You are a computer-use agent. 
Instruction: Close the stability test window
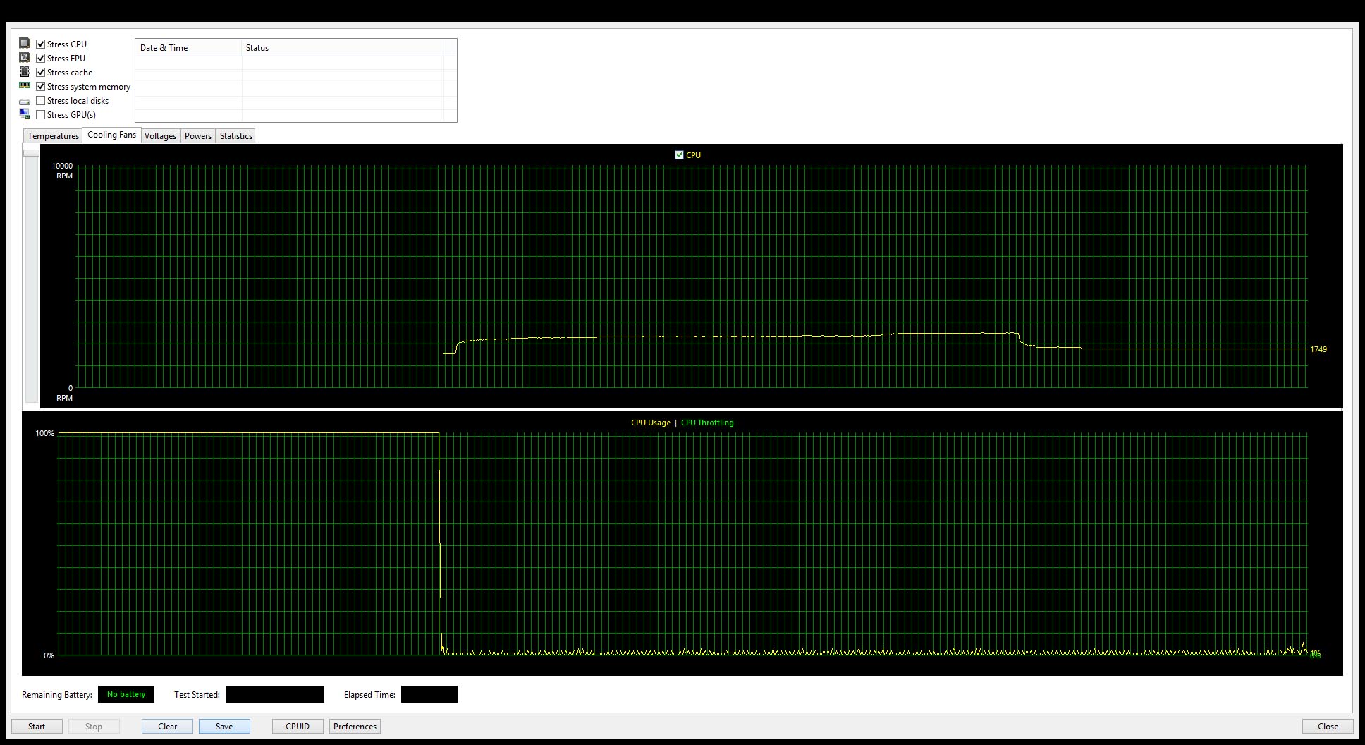click(x=1328, y=726)
